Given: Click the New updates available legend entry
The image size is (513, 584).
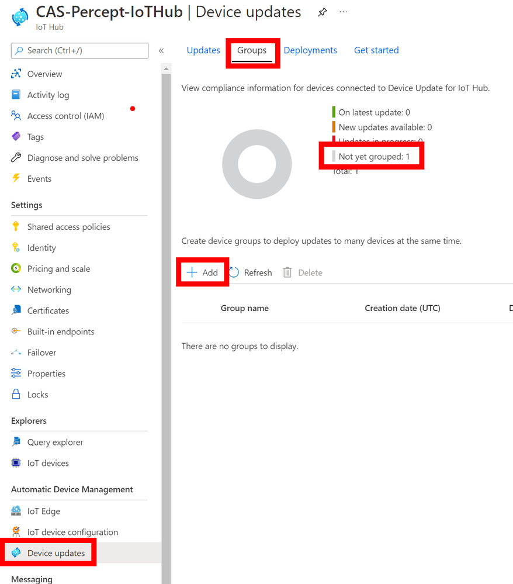Looking at the screenshot, I should (382, 127).
